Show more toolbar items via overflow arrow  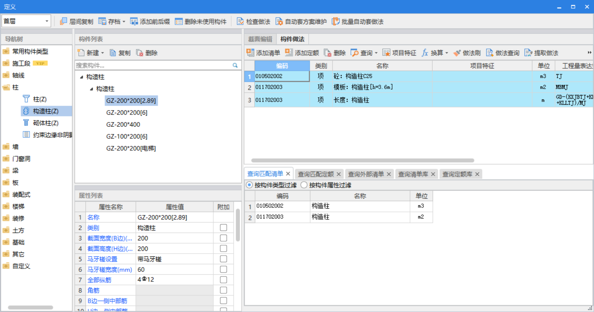(590, 53)
